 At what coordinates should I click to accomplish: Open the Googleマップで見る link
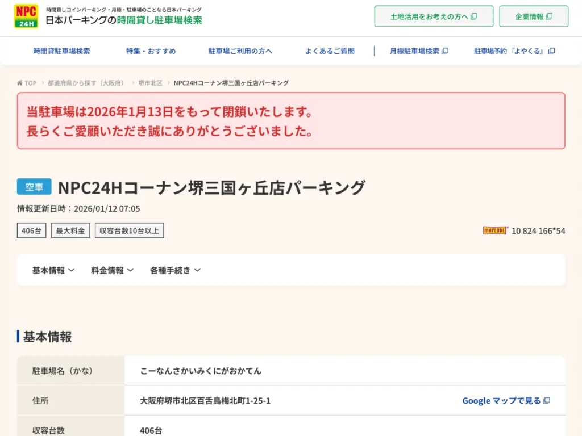500,400
